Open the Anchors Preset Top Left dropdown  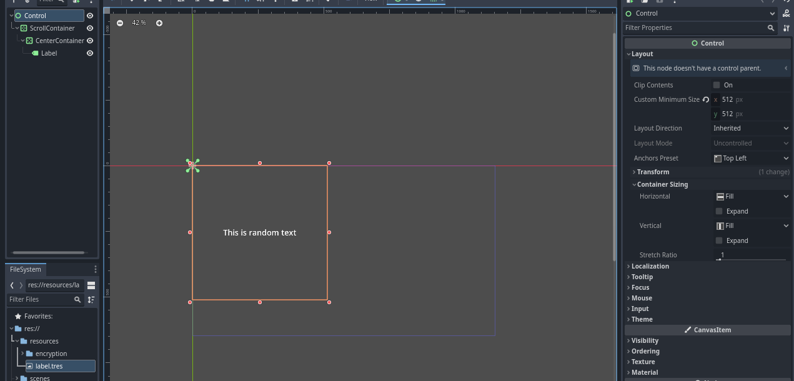[x=752, y=158]
